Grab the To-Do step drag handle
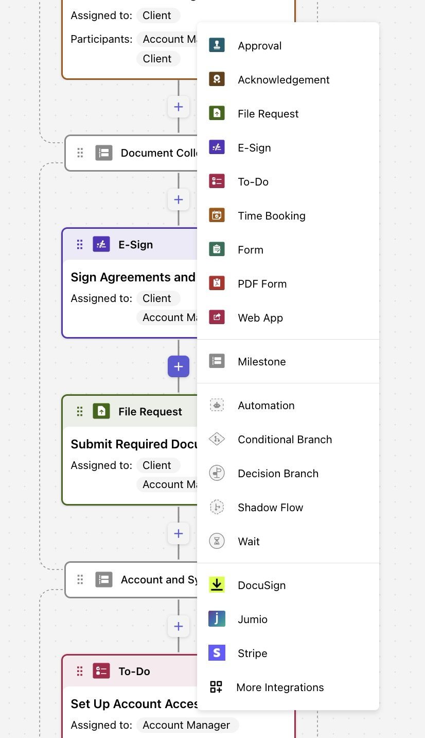Image resolution: width=425 pixels, height=738 pixels. [x=80, y=671]
